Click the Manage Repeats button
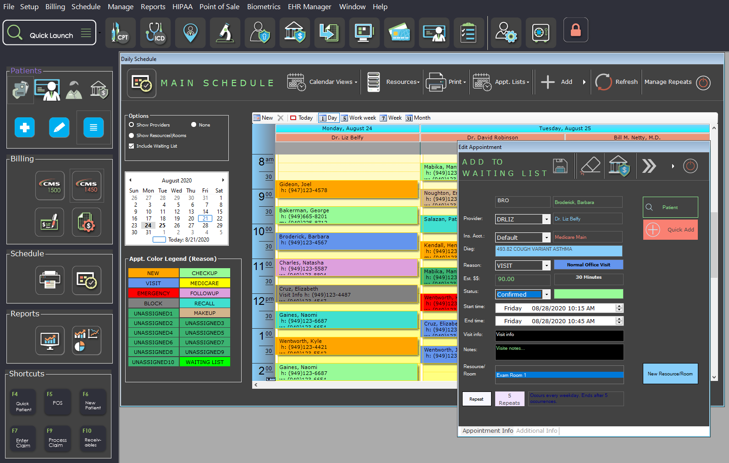The height and width of the screenshot is (463, 729). (x=668, y=82)
